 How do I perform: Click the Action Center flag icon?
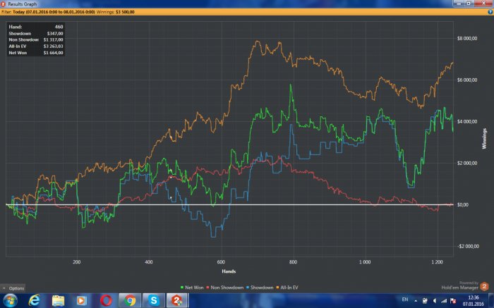(x=453, y=301)
